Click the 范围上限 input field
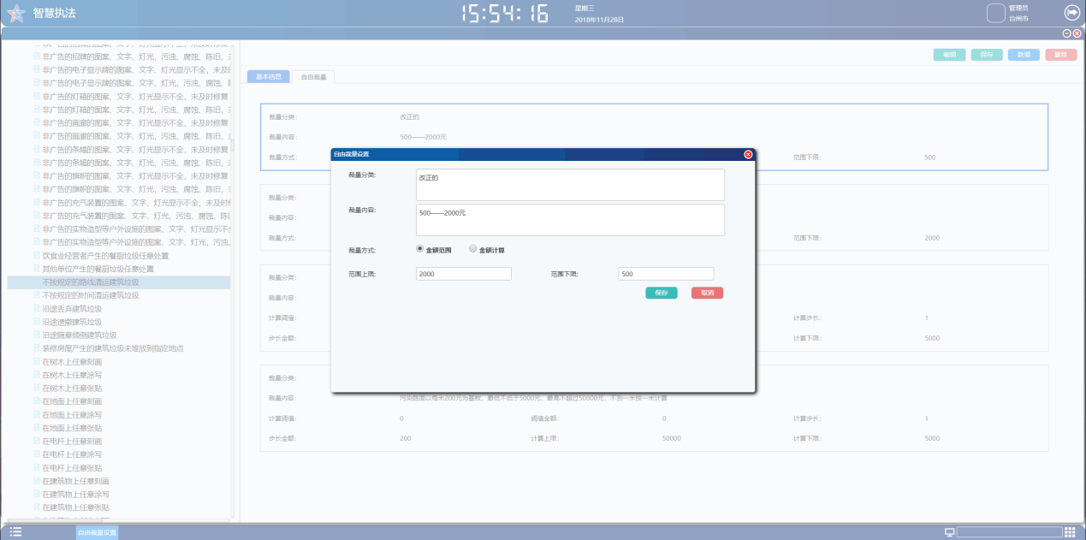The height and width of the screenshot is (540, 1086). coord(463,274)
